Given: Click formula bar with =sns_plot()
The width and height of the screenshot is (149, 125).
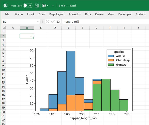Looking at the screenshot, I should 105,21.
